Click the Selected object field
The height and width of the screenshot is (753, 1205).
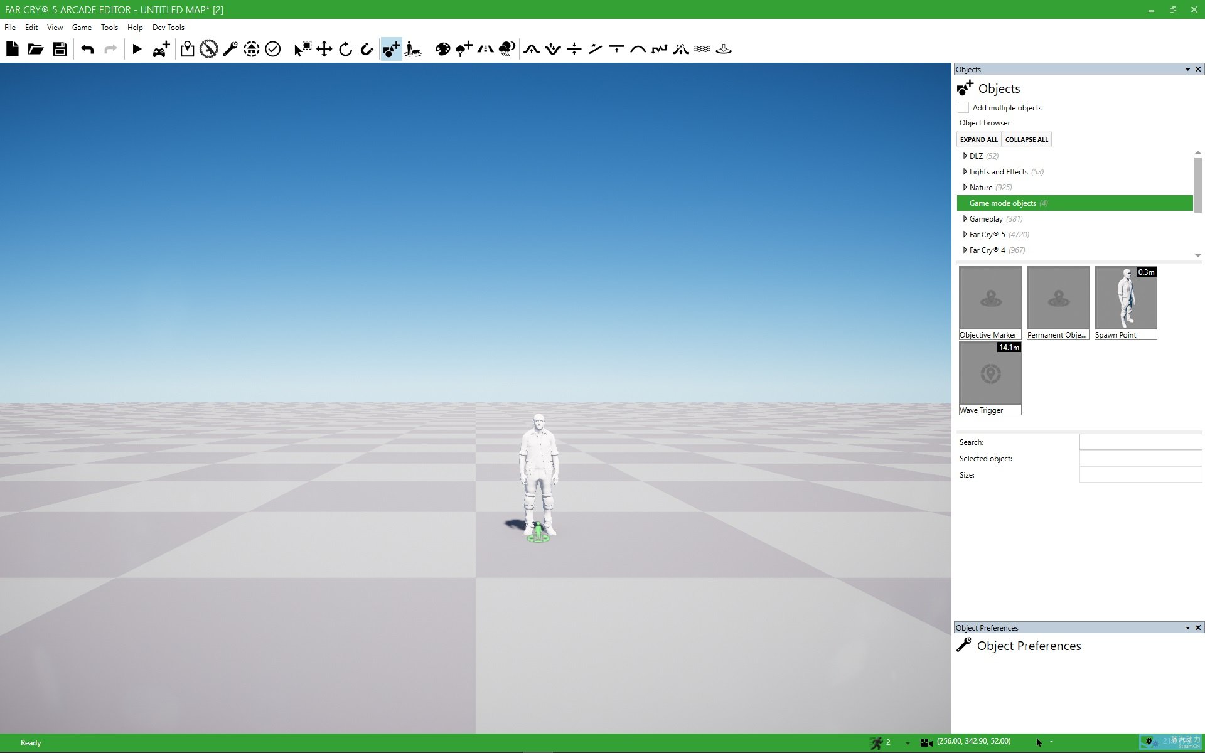click(x=1140, y=458)
